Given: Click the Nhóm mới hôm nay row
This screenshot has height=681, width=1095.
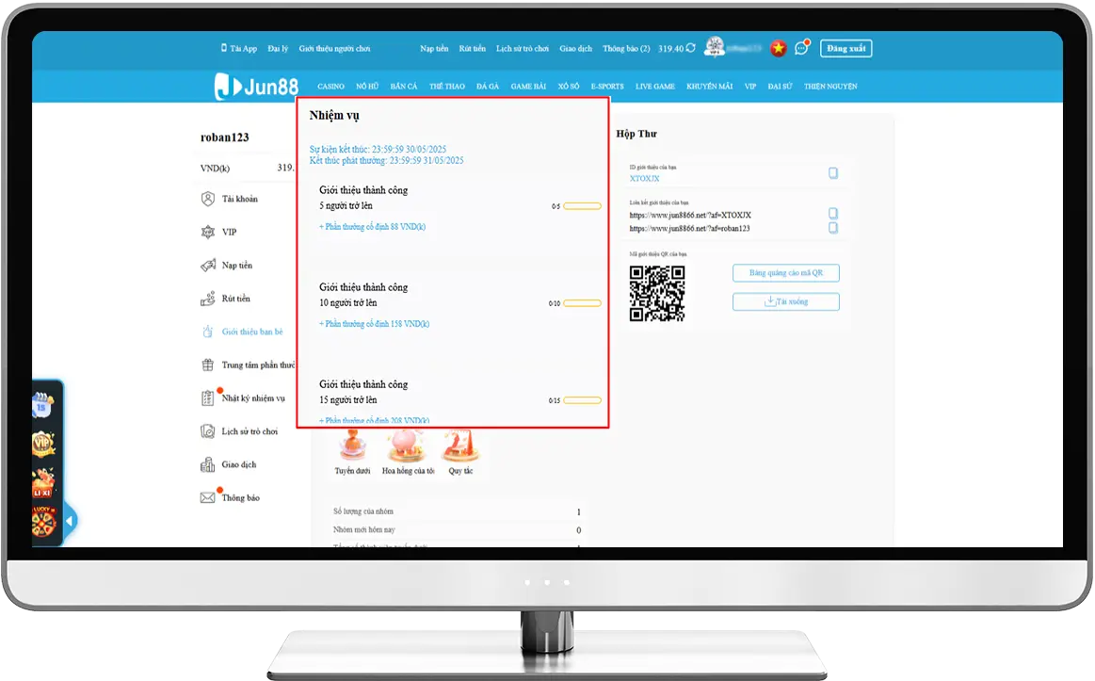Looking at the screenshot, I should click(458, 530).
